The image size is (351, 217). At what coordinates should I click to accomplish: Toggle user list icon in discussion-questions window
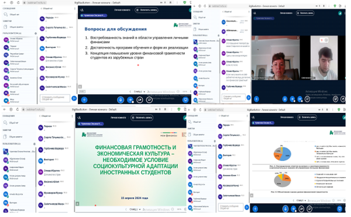(82, 10)
